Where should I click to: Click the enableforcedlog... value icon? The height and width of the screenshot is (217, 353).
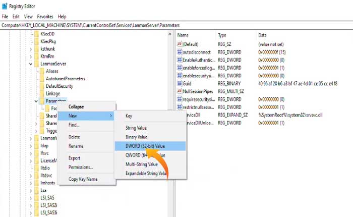[180, 68]
